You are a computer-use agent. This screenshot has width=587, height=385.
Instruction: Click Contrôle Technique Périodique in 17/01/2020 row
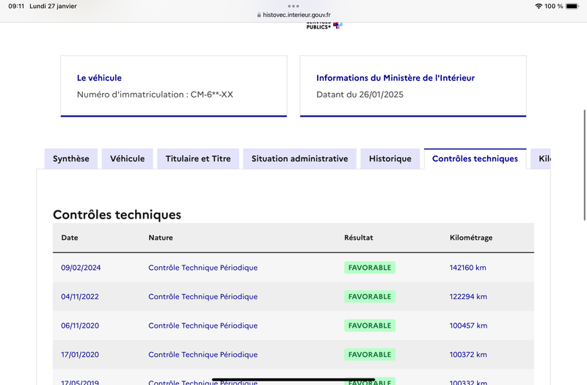[x=203, y=355]
